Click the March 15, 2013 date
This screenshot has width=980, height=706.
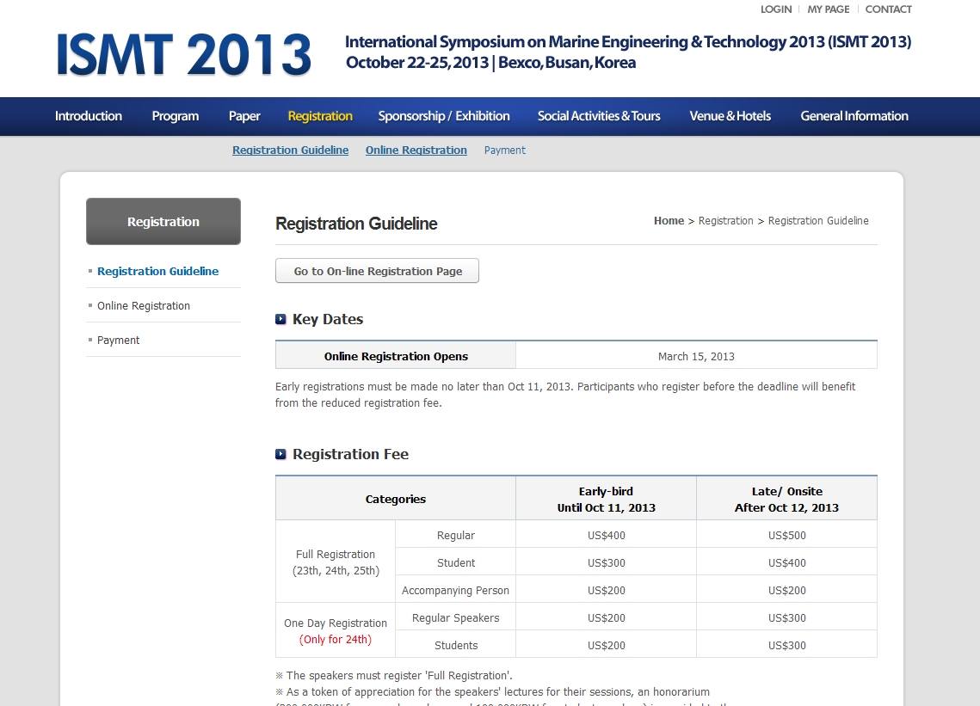696,356
